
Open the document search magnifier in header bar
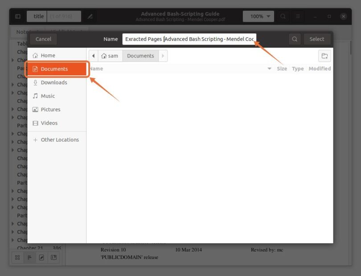coord(283,16)
